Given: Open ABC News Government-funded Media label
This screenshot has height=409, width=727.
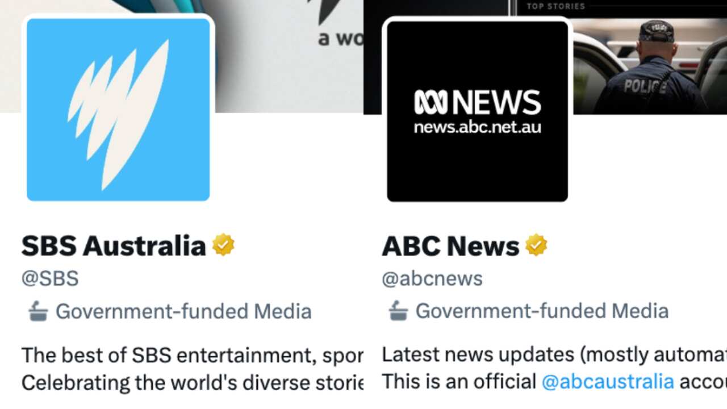Looking at the screenshot, I should 542,311.
